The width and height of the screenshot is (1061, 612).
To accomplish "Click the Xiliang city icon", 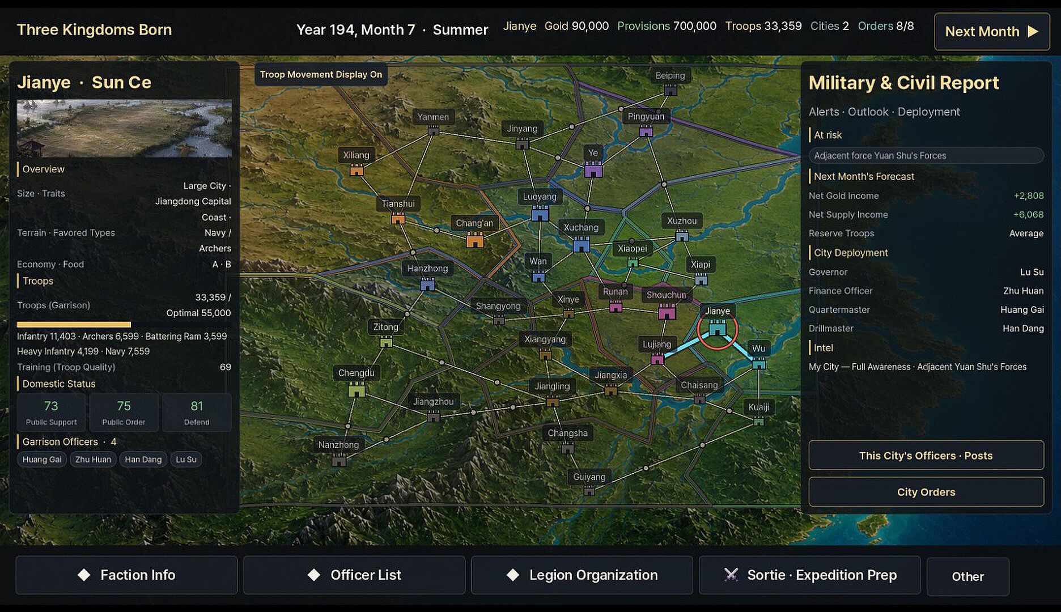I will click(x=356, y=169).
